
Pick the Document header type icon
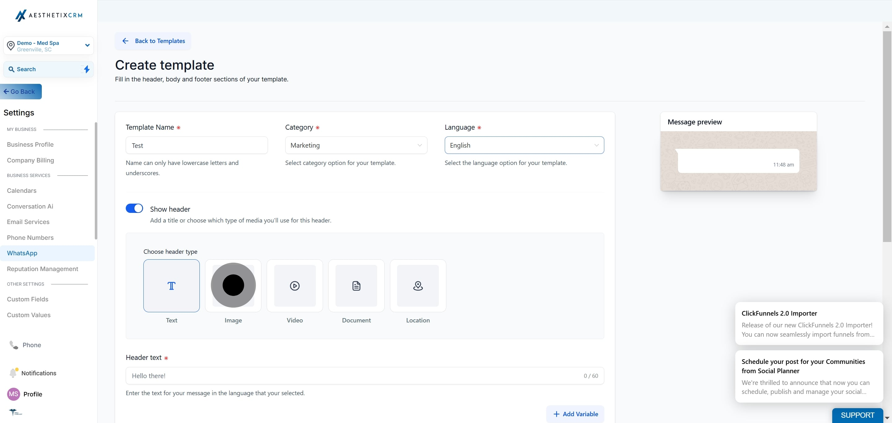[356, 286]
